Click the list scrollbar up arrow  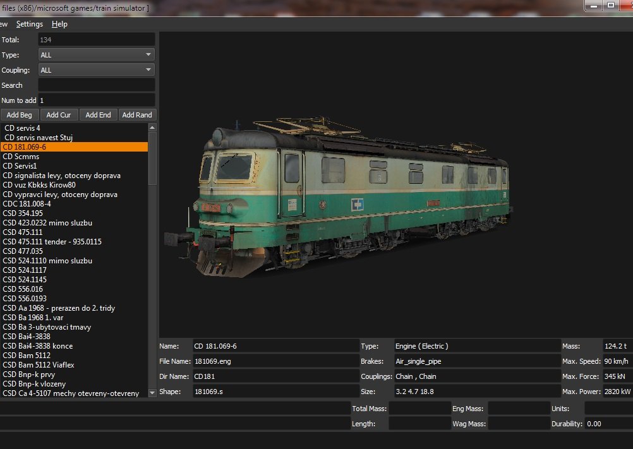point(152,128)
